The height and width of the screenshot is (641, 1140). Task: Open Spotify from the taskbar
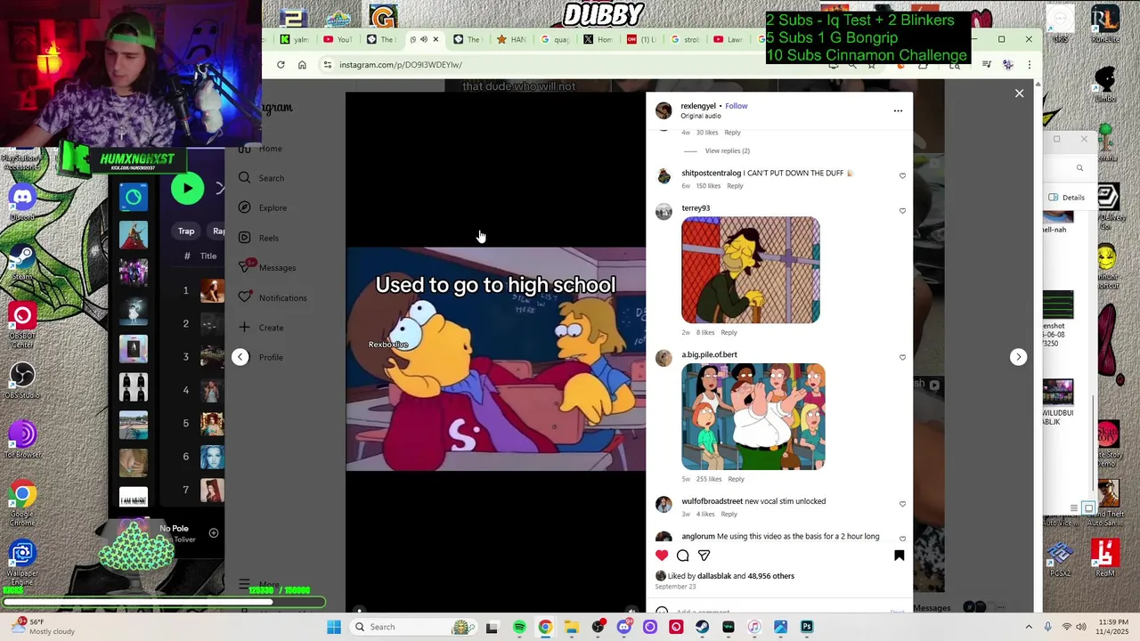pyautogui.click(x=519, y=627)
